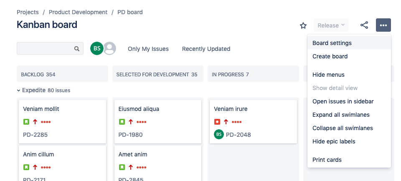Image resolution: width=401 pixels, height=181 pixels.
Task: Click the share board icon
Action: tap(364, 25)
